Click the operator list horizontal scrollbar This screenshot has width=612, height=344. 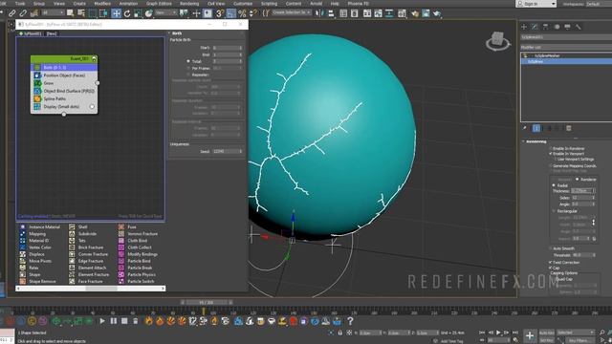tap(91, 289)
